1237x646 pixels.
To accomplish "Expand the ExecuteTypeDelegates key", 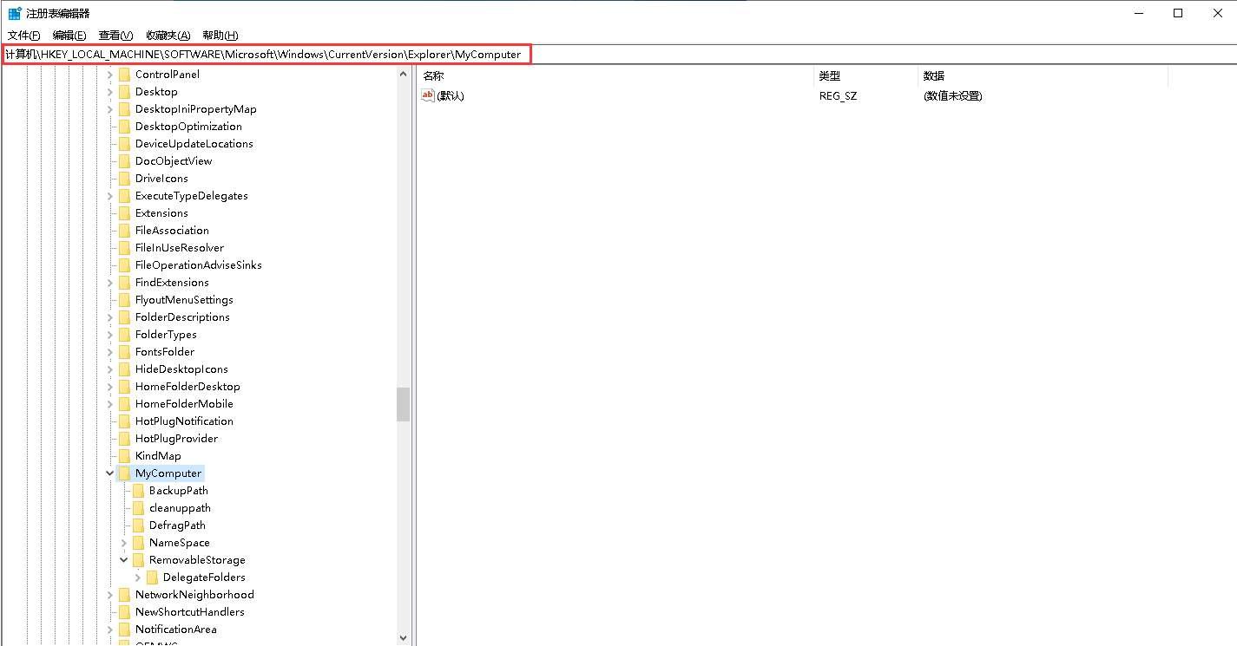I will [x=110, y=196].
